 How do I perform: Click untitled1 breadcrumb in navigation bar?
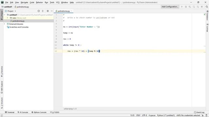[x=7, y=7]
